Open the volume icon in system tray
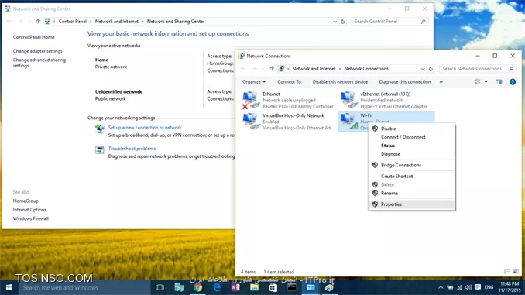 point(468,287)
